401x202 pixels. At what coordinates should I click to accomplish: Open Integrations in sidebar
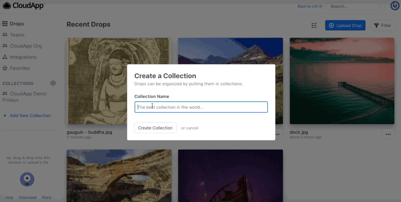[19, 57]
